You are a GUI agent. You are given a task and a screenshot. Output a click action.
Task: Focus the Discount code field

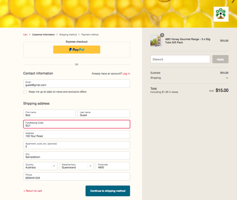tap(180, 59)
